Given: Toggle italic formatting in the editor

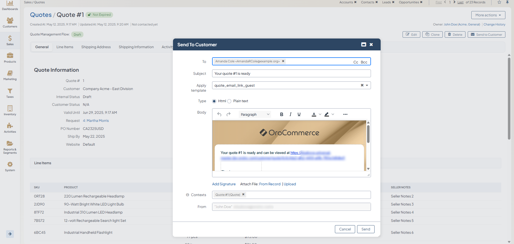Looking at the screenshot, I should [x=290, y=114].
